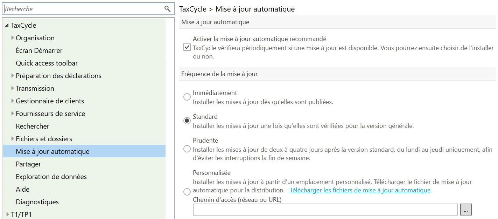Open Télécharger les fichiers de mise à jour link
The width and height of the screenshot is (498, 219).
[x=360, y=190]
